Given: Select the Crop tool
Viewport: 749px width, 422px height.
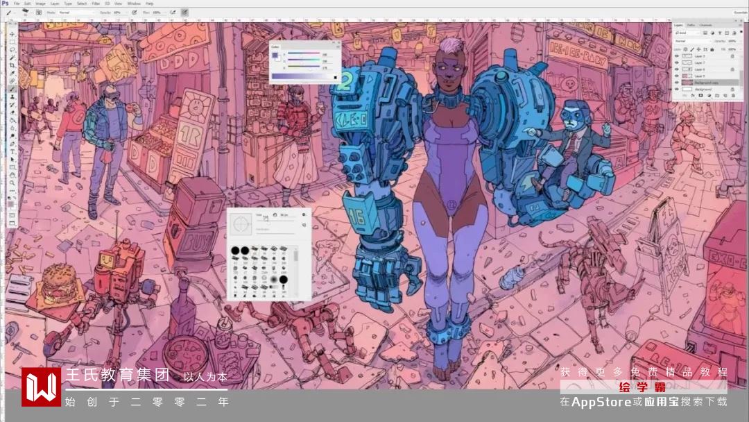Looking at the screenshot, I should click(12, 65).
